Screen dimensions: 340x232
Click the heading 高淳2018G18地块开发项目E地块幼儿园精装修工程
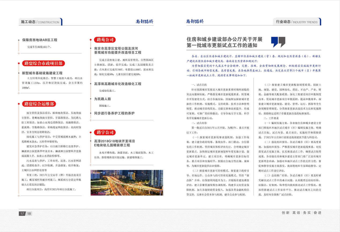(x=114, y=143)
